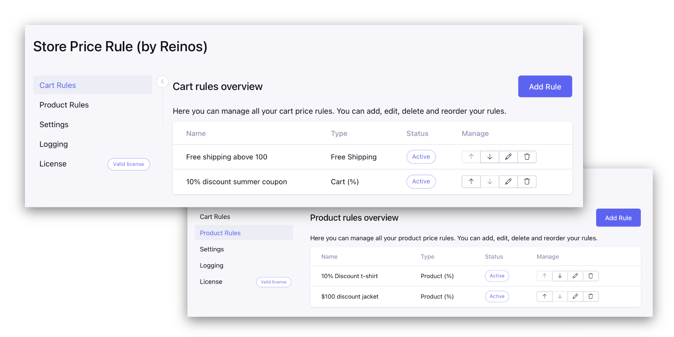Move '10% discount summer coupon' rule up

471,182
